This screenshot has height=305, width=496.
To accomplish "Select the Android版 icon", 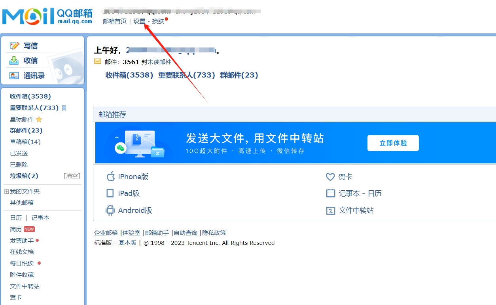I will [x=110, y=210].
